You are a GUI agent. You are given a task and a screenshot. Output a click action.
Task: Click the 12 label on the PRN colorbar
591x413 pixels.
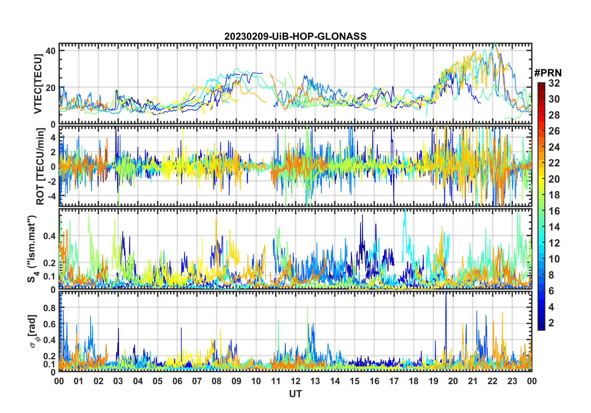(554, 243)
